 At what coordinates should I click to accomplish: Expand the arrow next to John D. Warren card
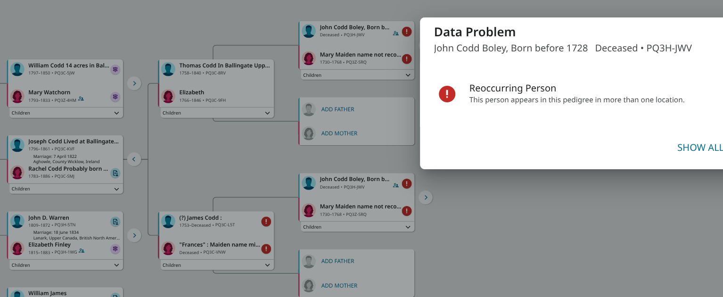coord(134,235)
